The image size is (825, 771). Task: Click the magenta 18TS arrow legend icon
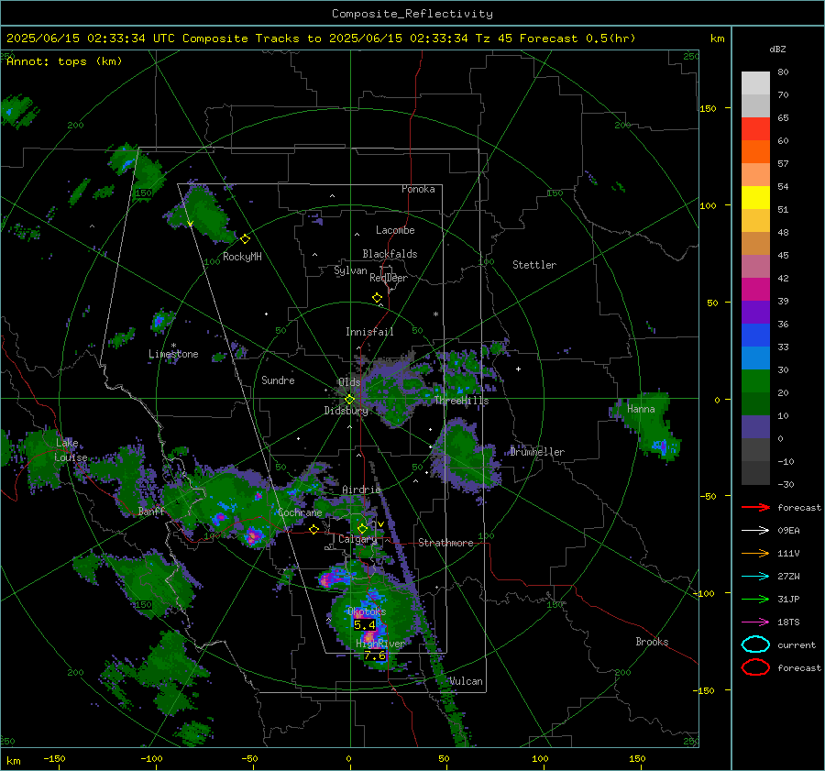755,622
